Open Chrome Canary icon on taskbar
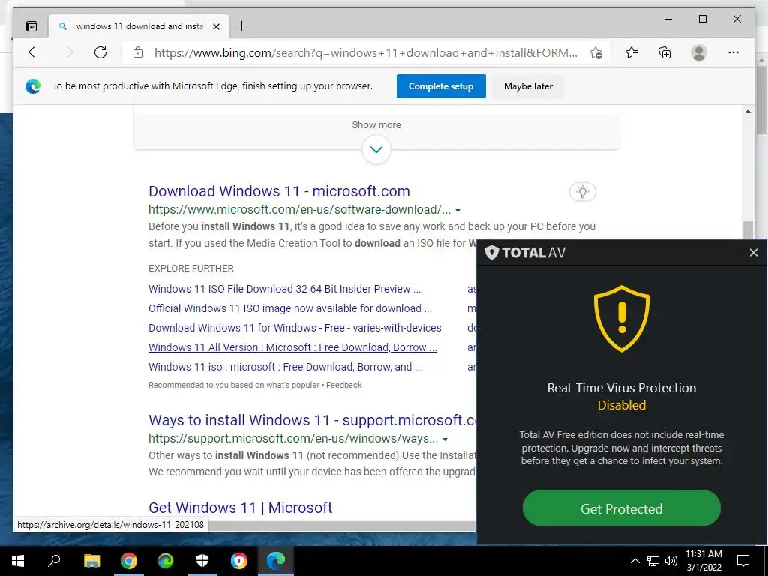The image size is (768, 576). [239, 561]
